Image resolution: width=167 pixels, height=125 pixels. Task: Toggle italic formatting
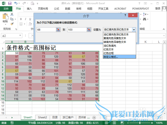tap(25, 19)
